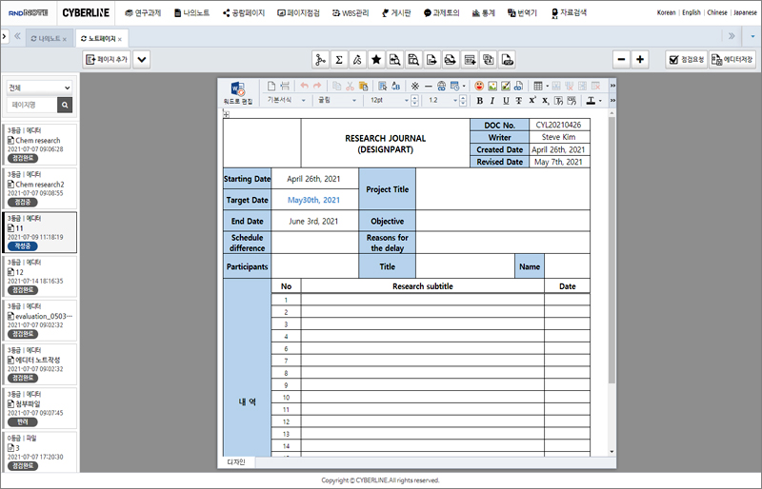Click the Sigma formula icon in toolbar

[340, 59]
